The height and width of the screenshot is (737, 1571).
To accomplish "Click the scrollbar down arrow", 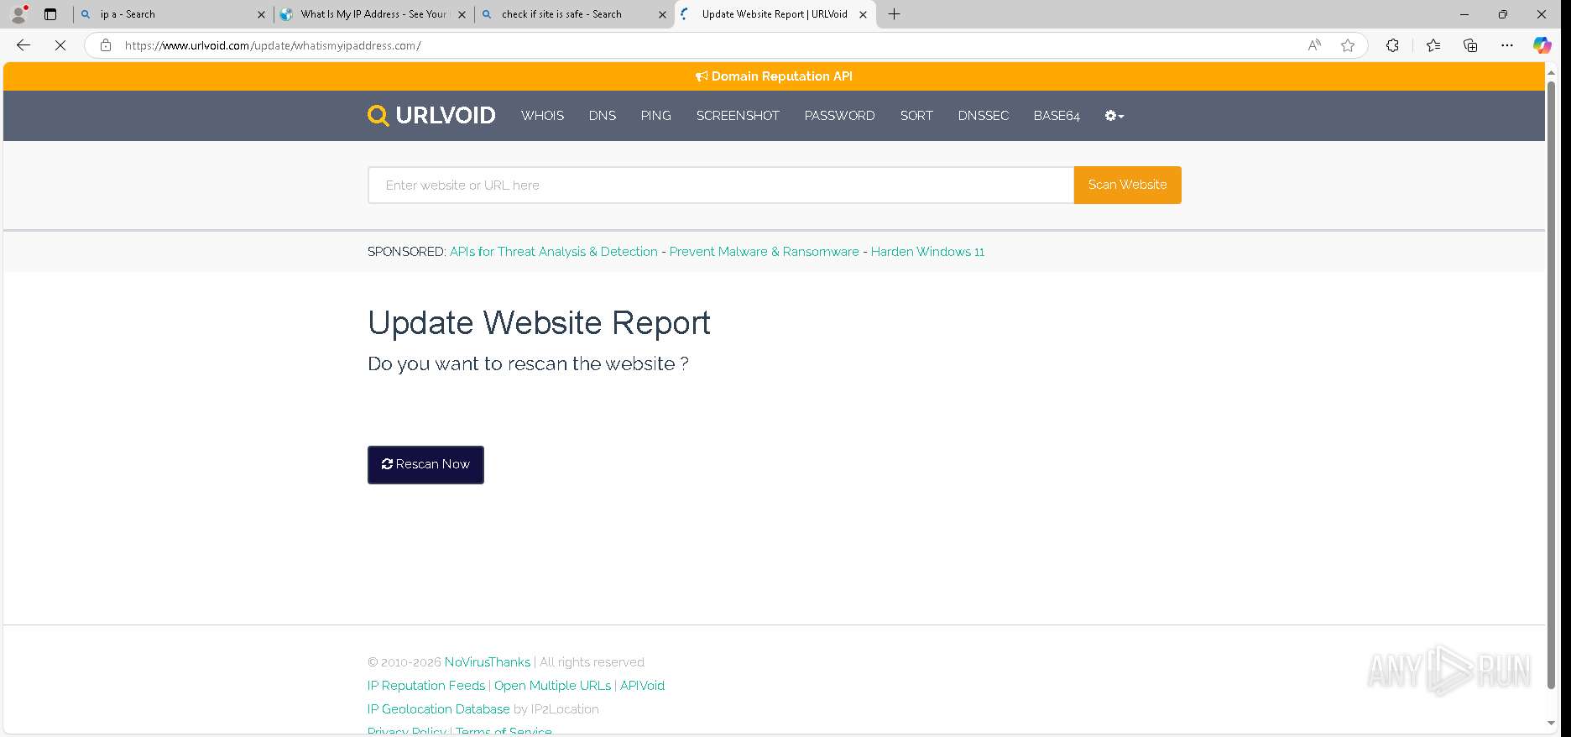I will tap(1551, 723).
